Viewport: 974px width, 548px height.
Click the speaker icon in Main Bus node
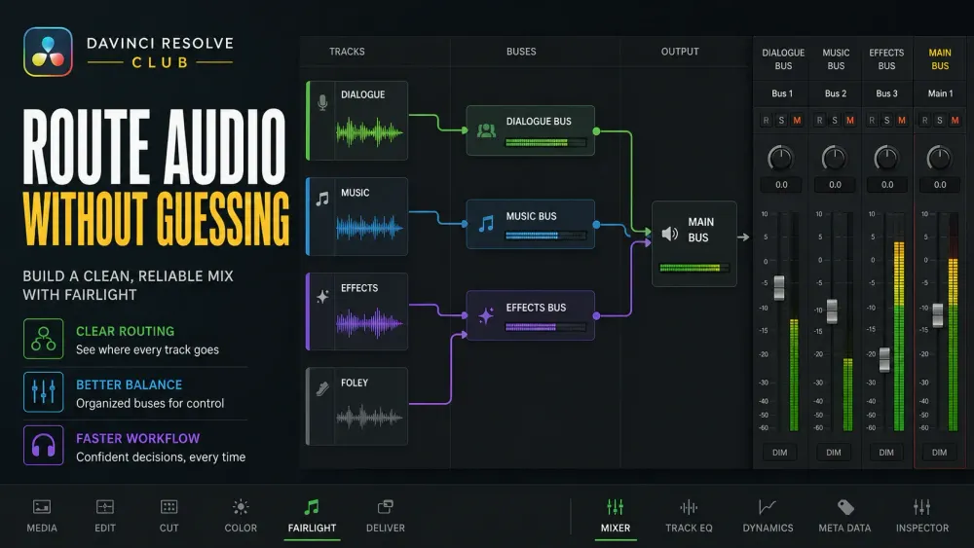pos(670,234)
